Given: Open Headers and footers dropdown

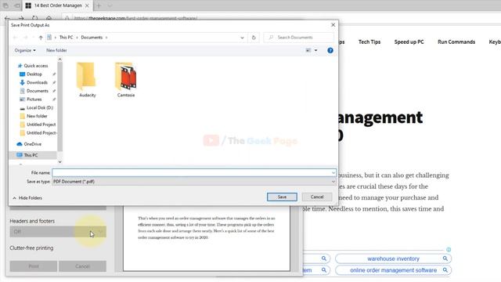Looking at the screenshot, I should coord(58,232).
